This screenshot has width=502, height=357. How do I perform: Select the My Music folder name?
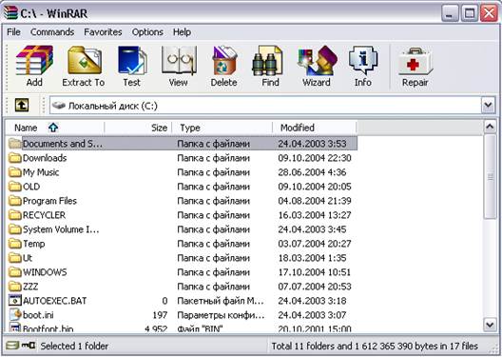click(x=41, y=172)
